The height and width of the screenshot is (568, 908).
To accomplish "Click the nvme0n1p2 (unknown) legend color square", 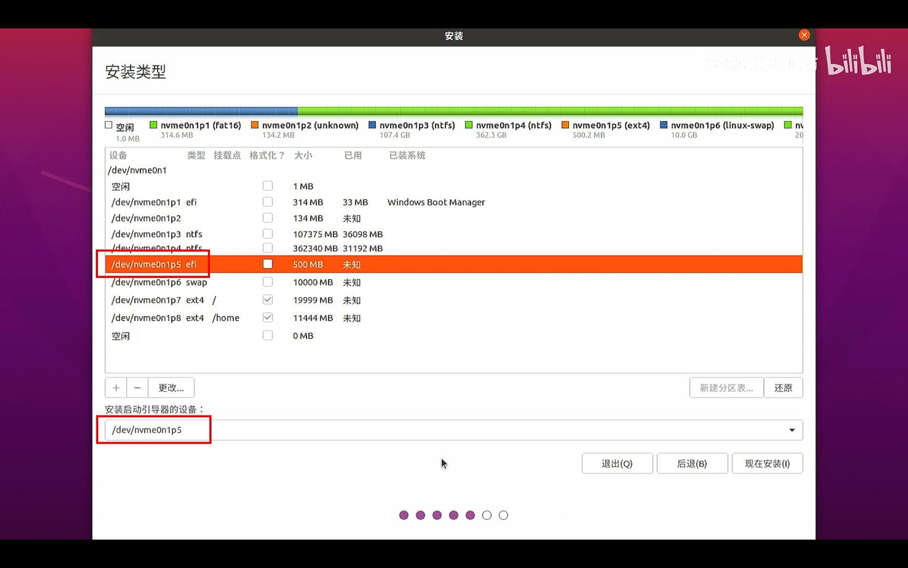I will (x=255, y=125).
